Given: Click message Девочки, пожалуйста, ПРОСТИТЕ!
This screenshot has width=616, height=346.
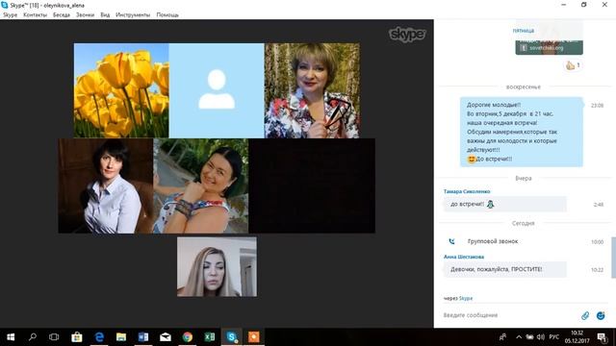Looking at the screenshot, I should click(x=504, y=269).
